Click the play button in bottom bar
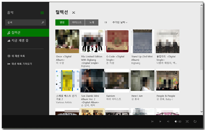Screen dimensions: 205x130 160,121
